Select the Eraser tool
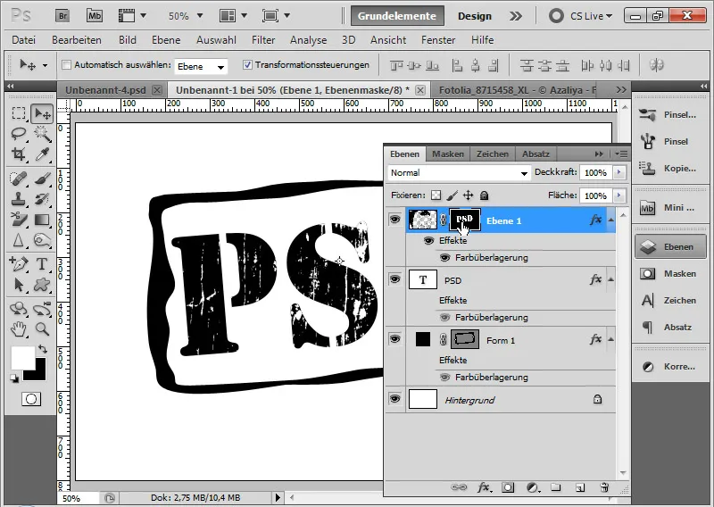 coord(19,219)
